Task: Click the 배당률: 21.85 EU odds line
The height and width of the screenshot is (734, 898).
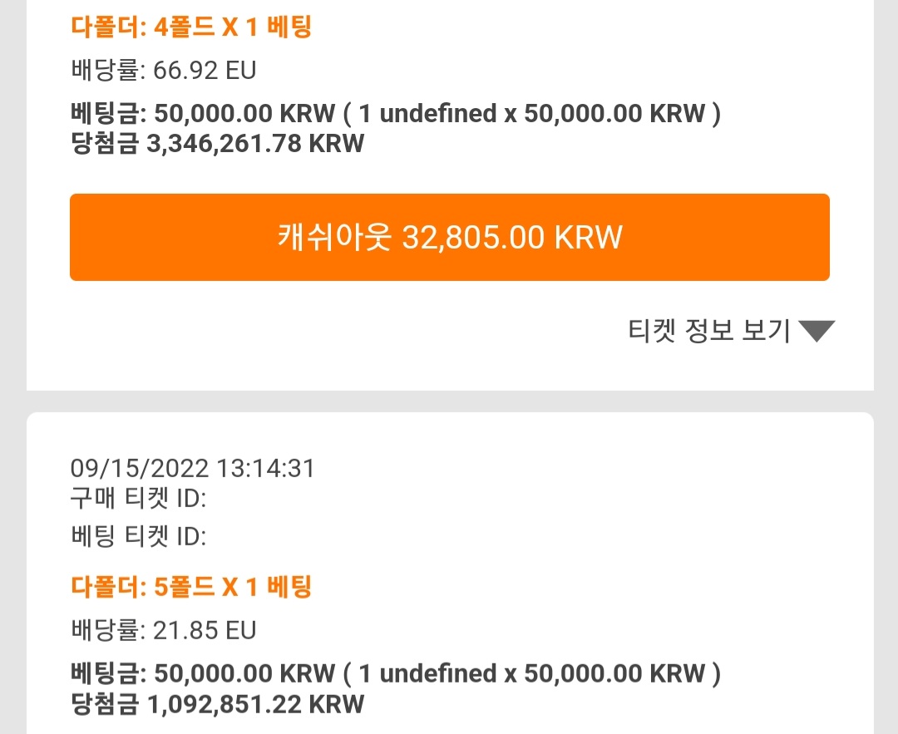Action: (x=163, y=630)
